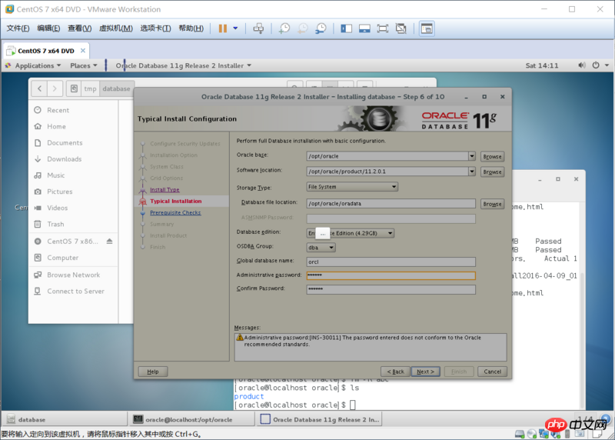Viewport: 615px width, 440px height.
Task: Switch to Unity mode icon
Action: pos(401,28)
